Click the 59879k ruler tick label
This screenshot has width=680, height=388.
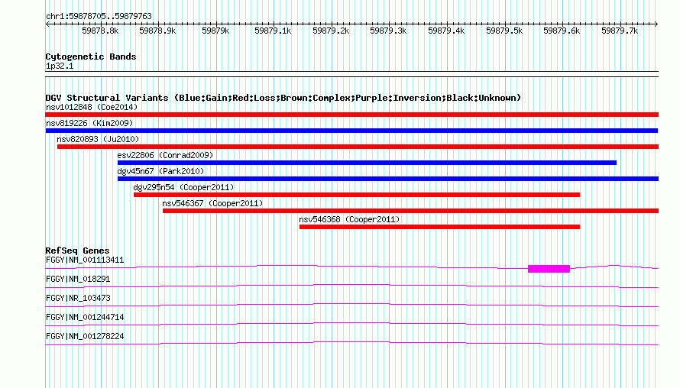pos(215,31)
